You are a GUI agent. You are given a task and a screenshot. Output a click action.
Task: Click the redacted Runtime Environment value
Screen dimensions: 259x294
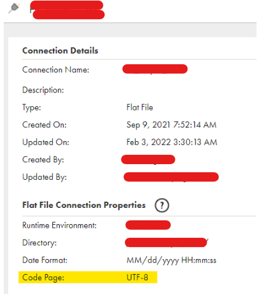tap(148, 225)
